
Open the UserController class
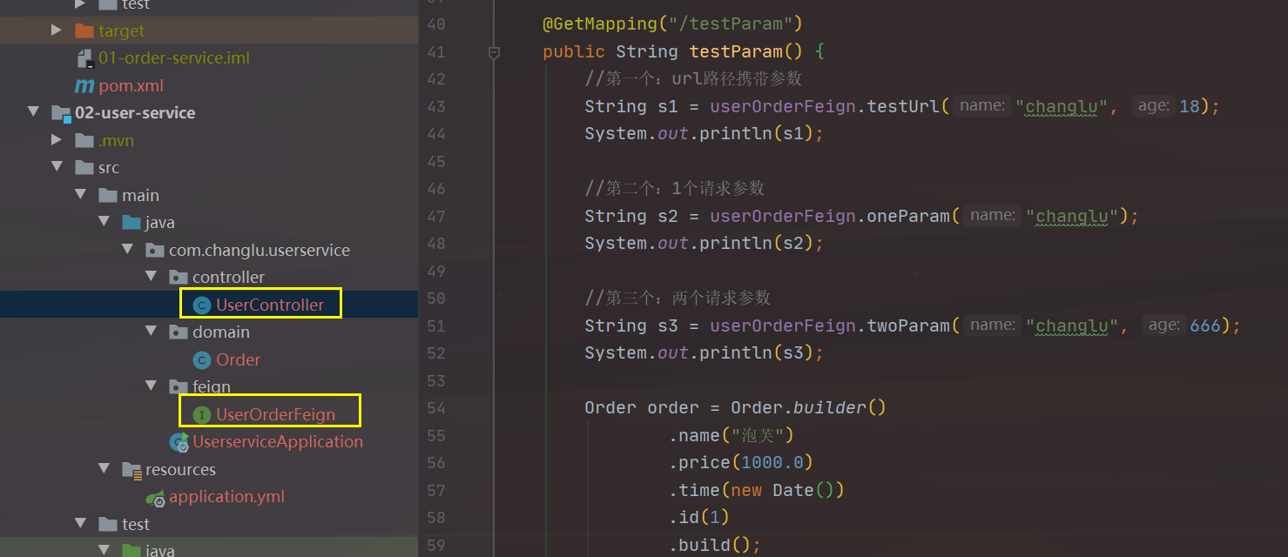(270, 305)
